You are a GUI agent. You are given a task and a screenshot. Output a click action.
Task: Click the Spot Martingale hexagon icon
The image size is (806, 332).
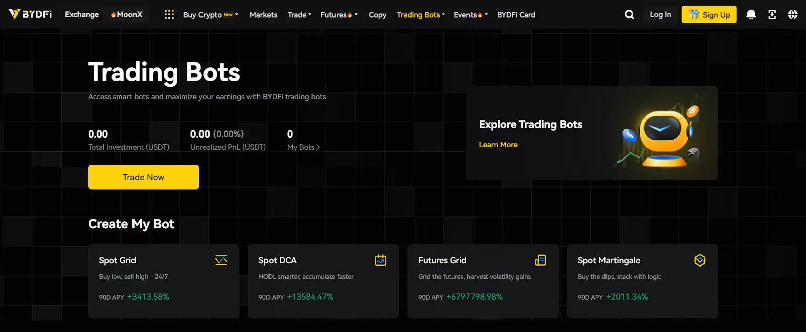(700, 260)
